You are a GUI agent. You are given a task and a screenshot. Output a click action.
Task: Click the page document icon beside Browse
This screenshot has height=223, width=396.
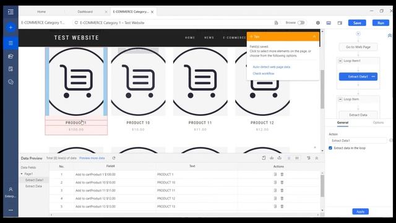tap(276, 23)
